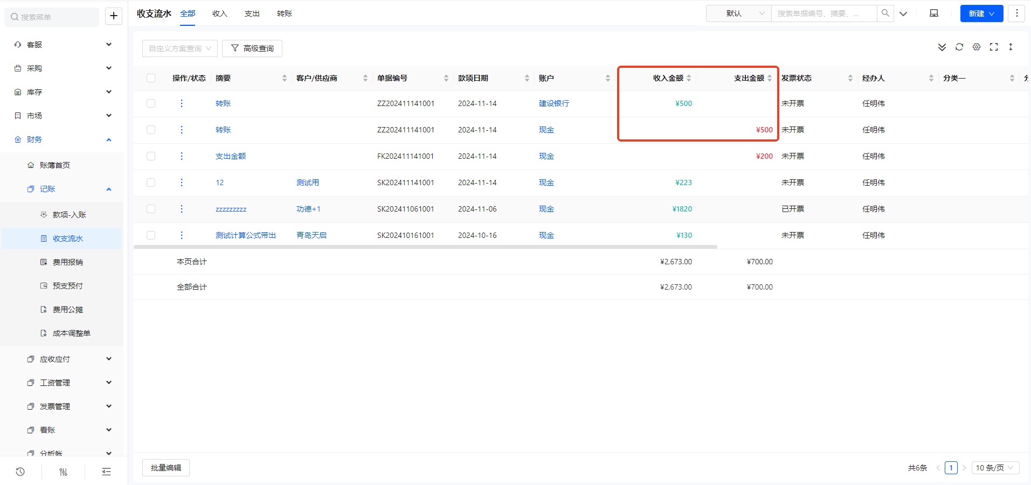Click the sliders settings icon at sidebar bottom
This screenshot has height=485, width=1031.
pyautogui.click(x=63, y=472)
